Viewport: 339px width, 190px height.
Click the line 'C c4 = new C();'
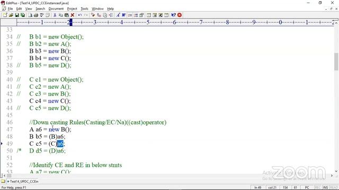(50, 101)
